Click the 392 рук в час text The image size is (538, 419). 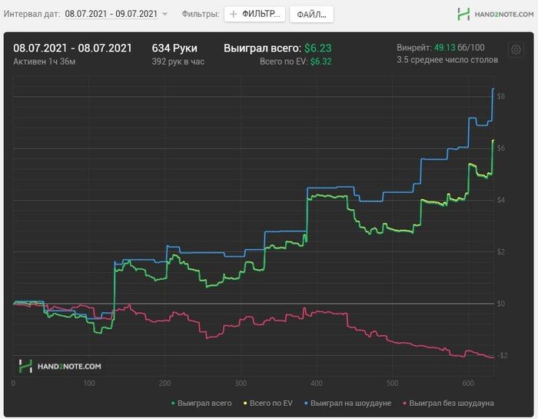pos(178,62)
